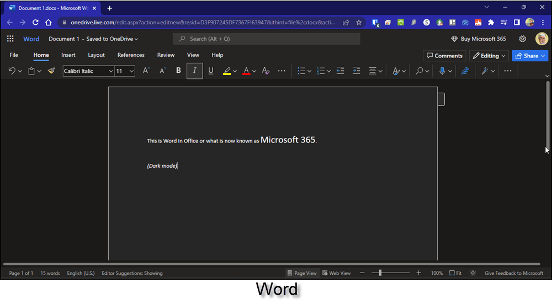The image size is (552, 304).
Task: Open the File menu
Action: (x=14, y=55)
